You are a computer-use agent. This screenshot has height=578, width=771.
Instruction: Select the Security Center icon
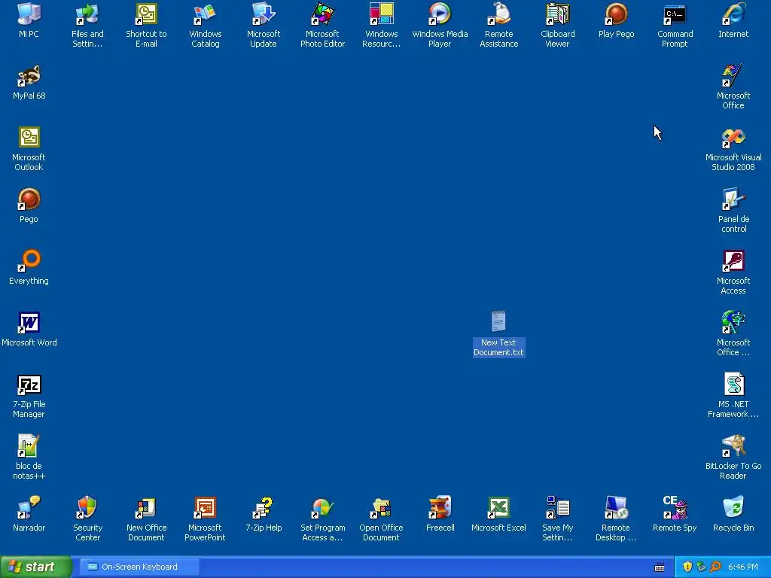coord(87,508)
